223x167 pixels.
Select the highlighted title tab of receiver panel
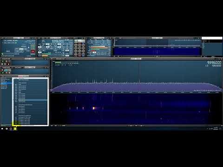(55, 38)
